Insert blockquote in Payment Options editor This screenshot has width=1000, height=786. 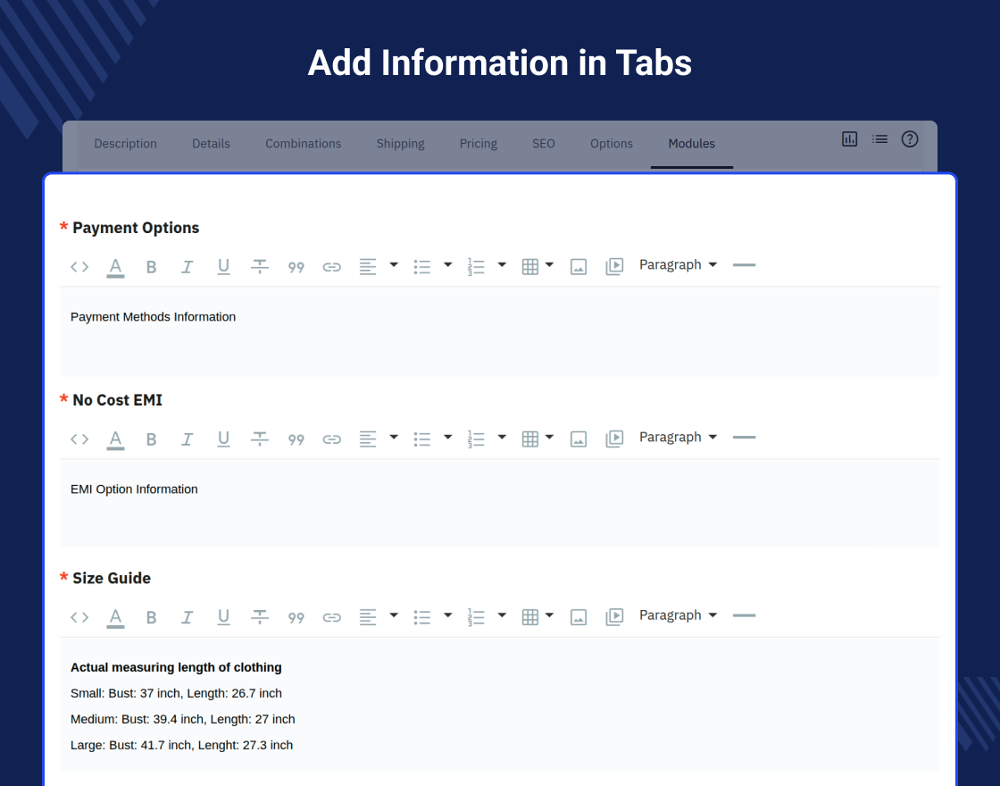tap(296, 267)
